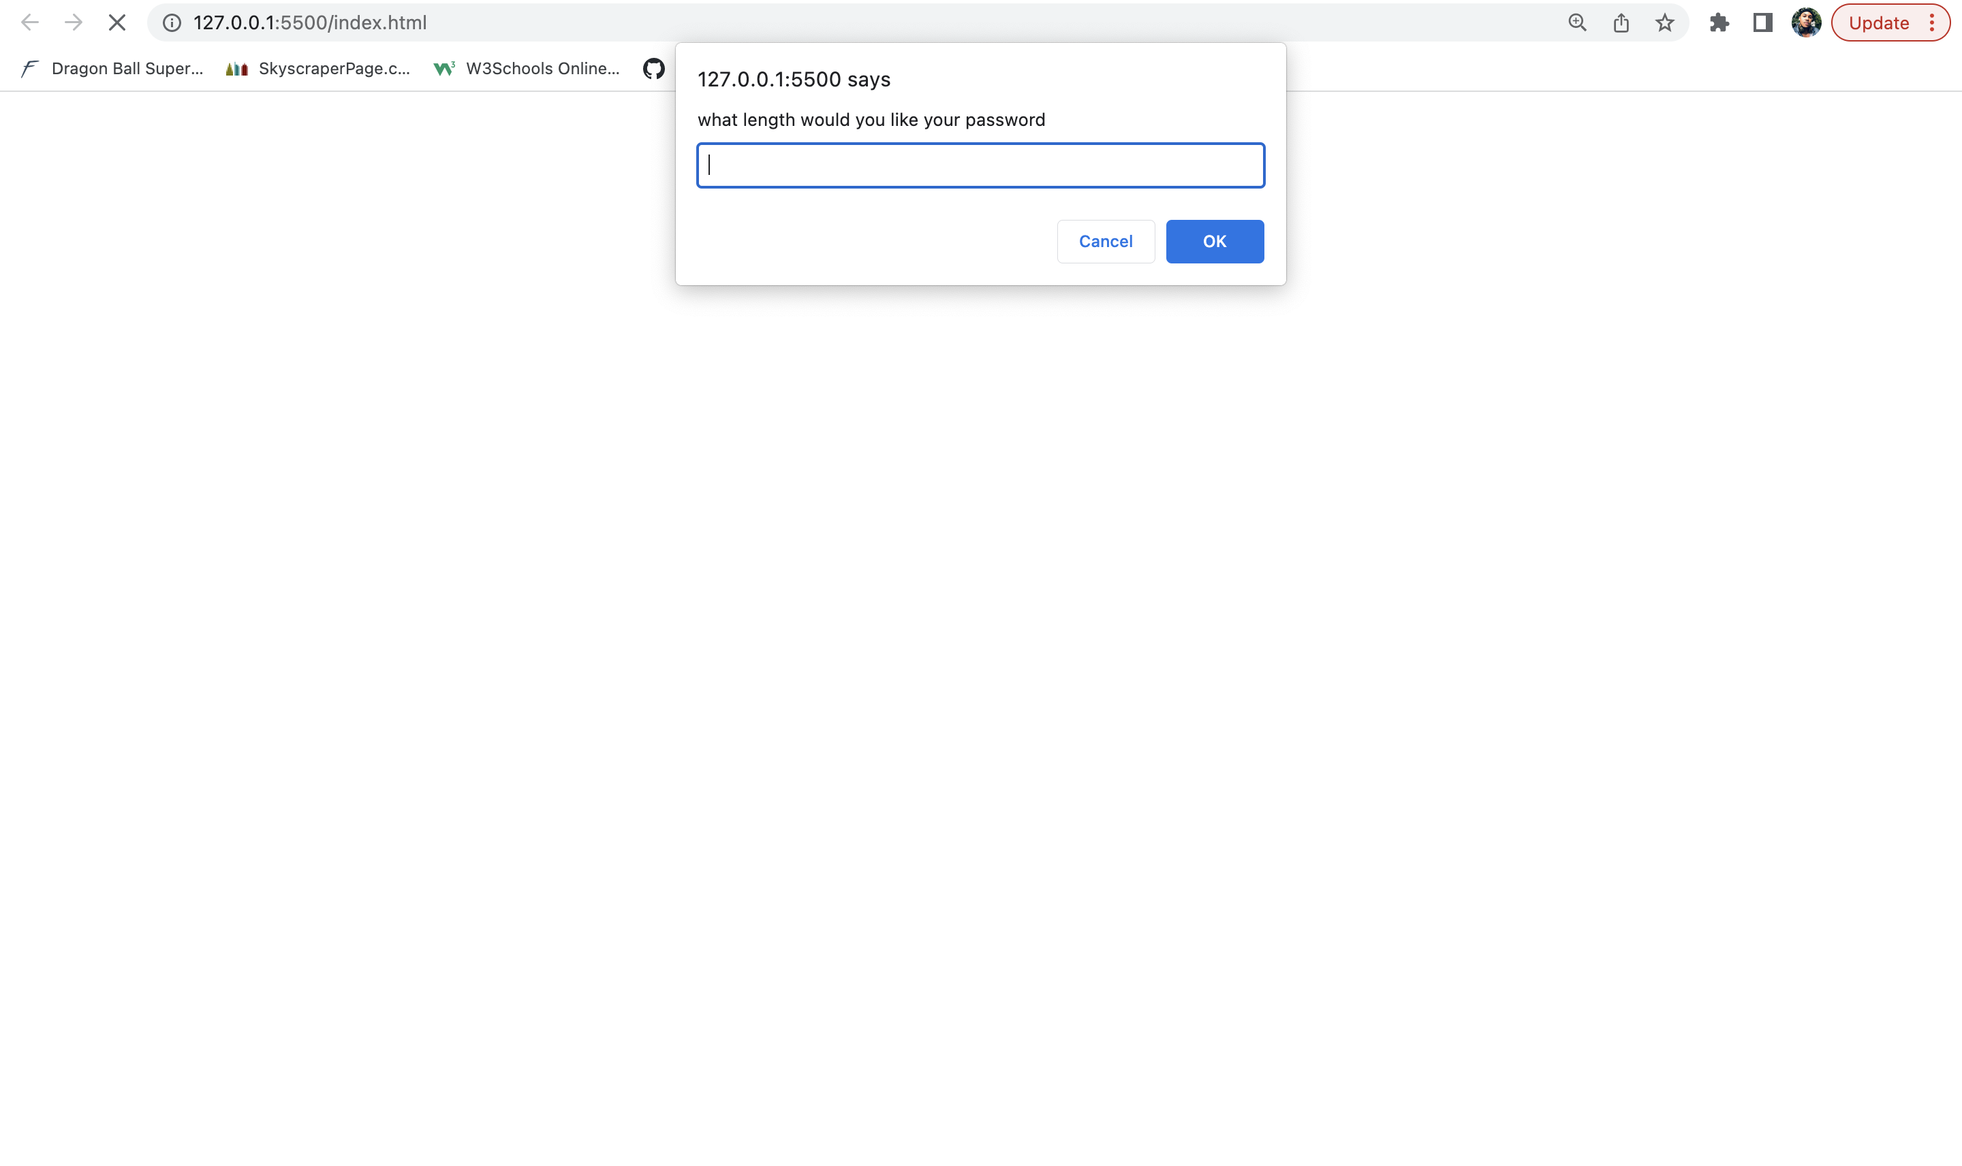Open the side panel icon

pos(1762,22)
